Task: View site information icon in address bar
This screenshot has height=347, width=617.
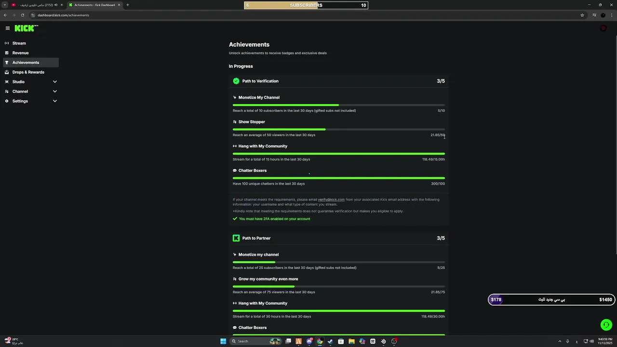Action: pos(33,15)
